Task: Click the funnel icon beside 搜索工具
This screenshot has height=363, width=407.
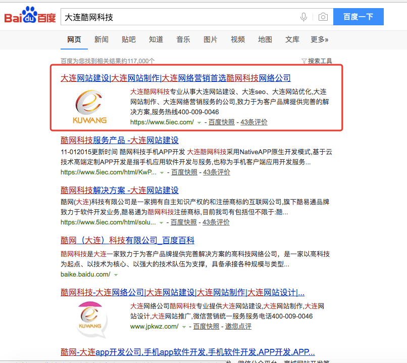Action: (304, 61)
